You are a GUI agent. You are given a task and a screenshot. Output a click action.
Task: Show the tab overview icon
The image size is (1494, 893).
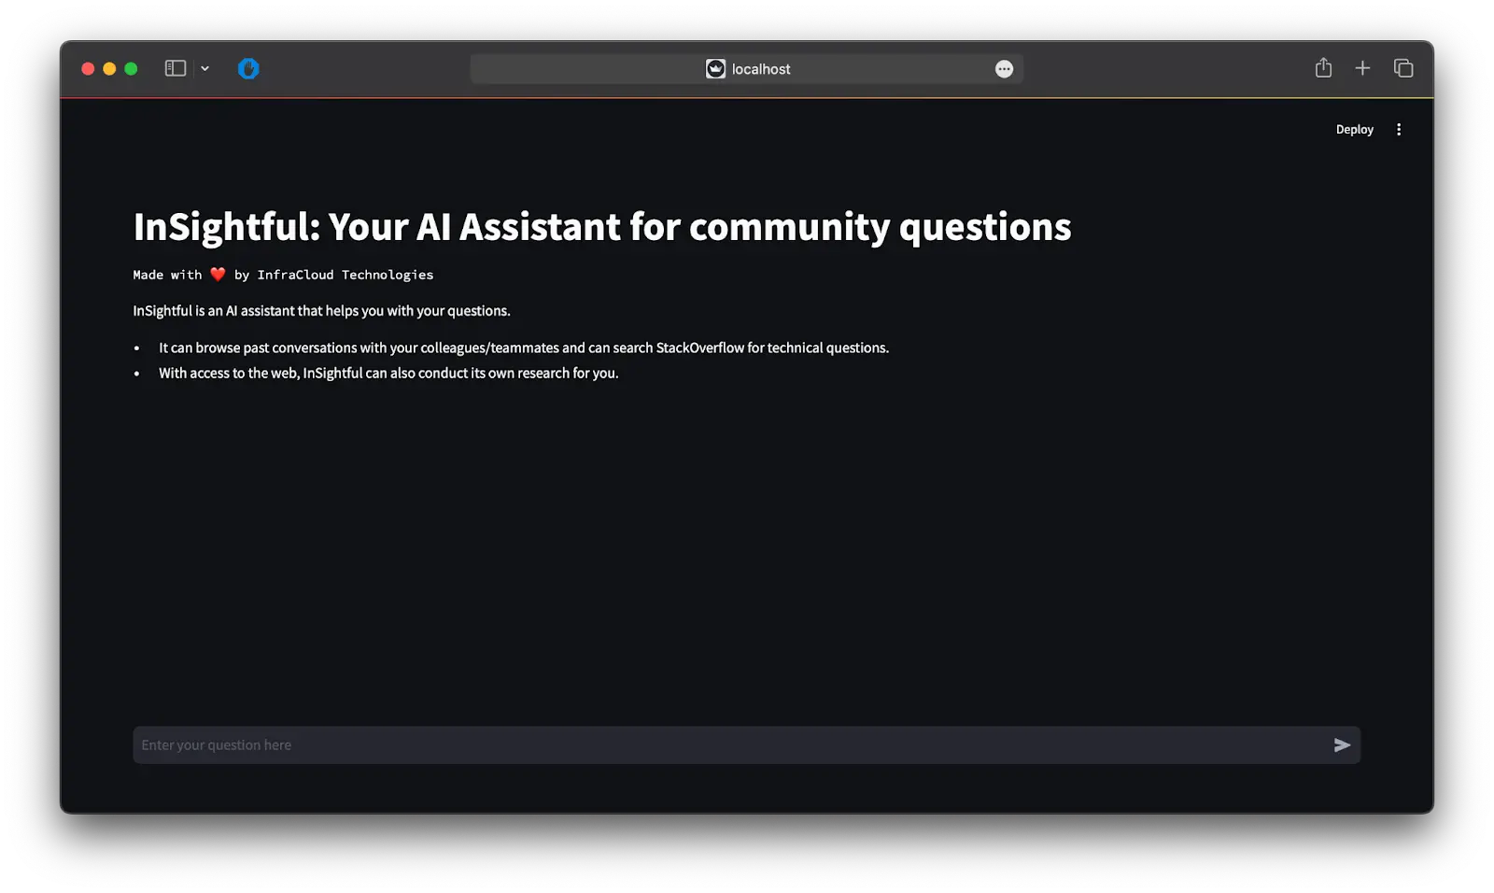[x=1403, y=68]
